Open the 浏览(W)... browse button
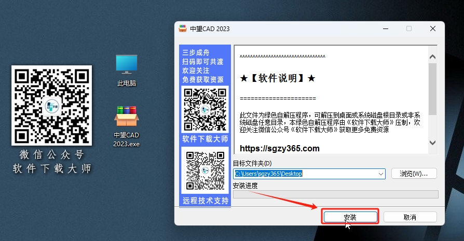464x241 pixels. 414,174
